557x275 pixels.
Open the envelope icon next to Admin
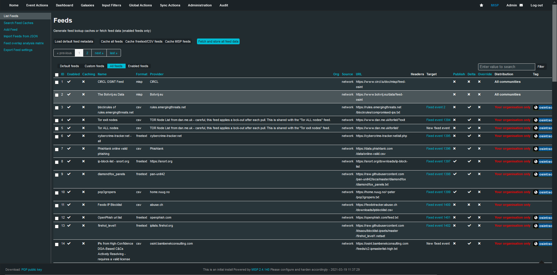coord(521,5)
